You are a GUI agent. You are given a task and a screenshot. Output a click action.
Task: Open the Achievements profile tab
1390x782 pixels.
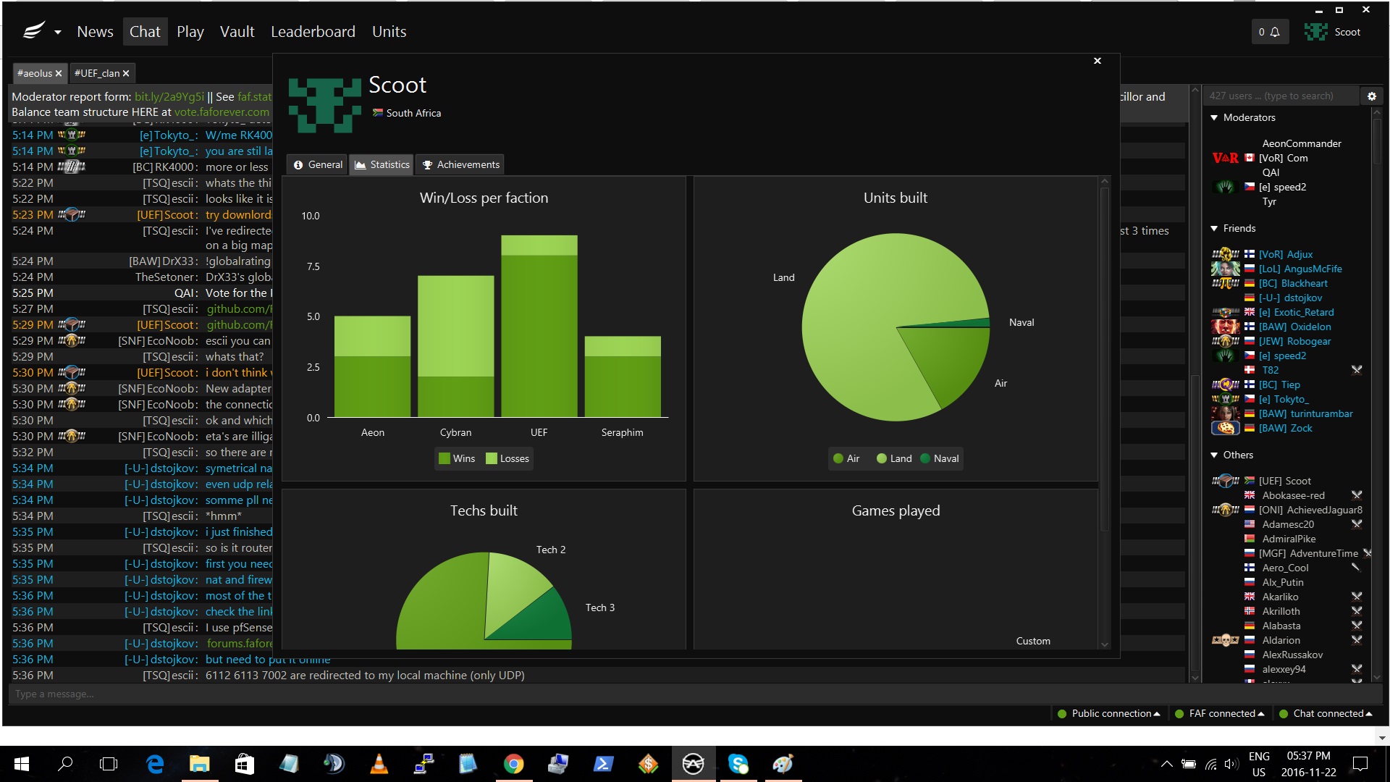pyautogui.click(x=460, y=164)
